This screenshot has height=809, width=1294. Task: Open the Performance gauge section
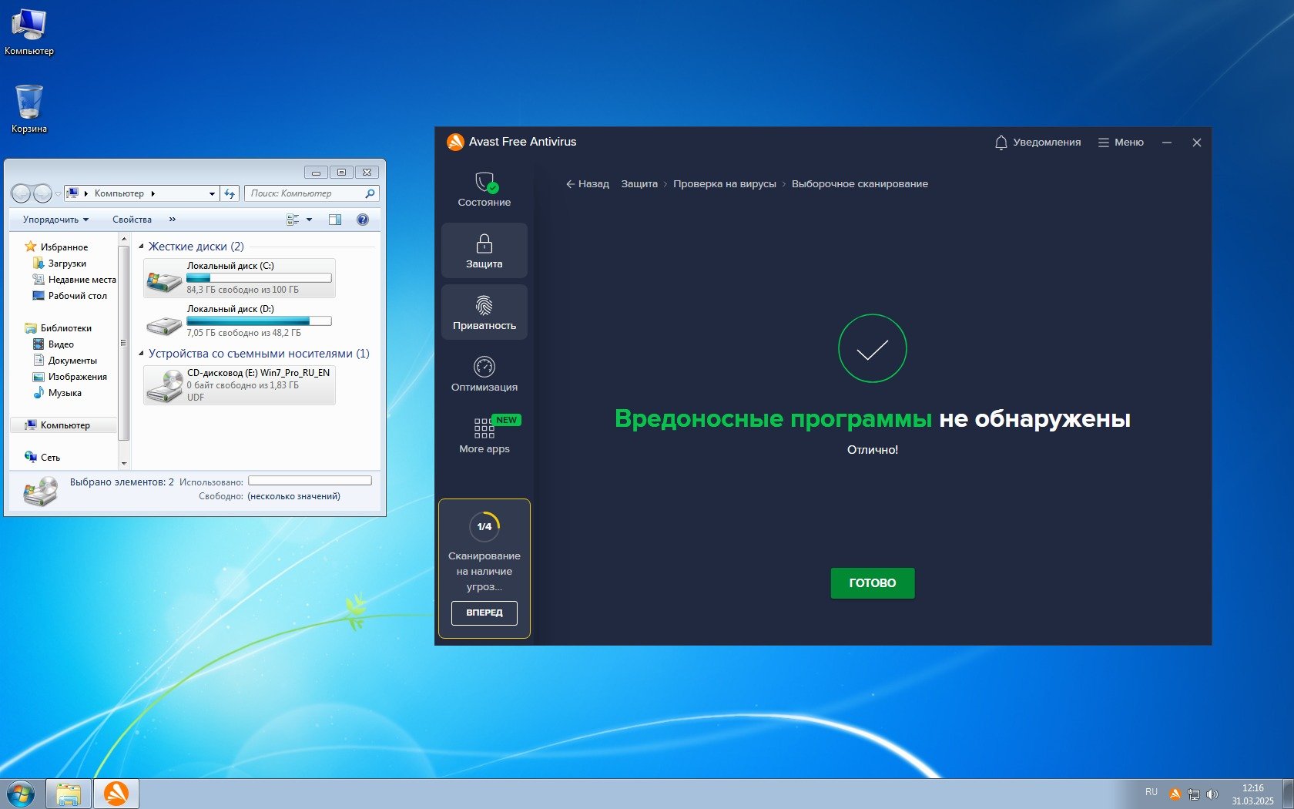tap(484, 368)
